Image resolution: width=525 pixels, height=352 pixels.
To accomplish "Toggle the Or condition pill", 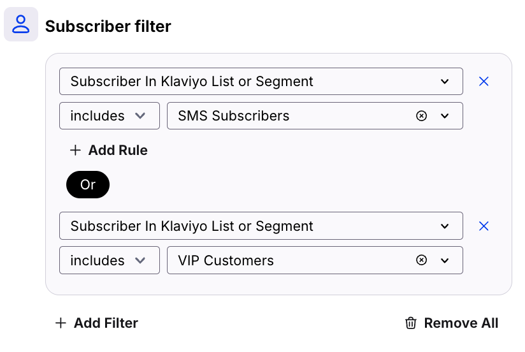I will pos(88,185).
